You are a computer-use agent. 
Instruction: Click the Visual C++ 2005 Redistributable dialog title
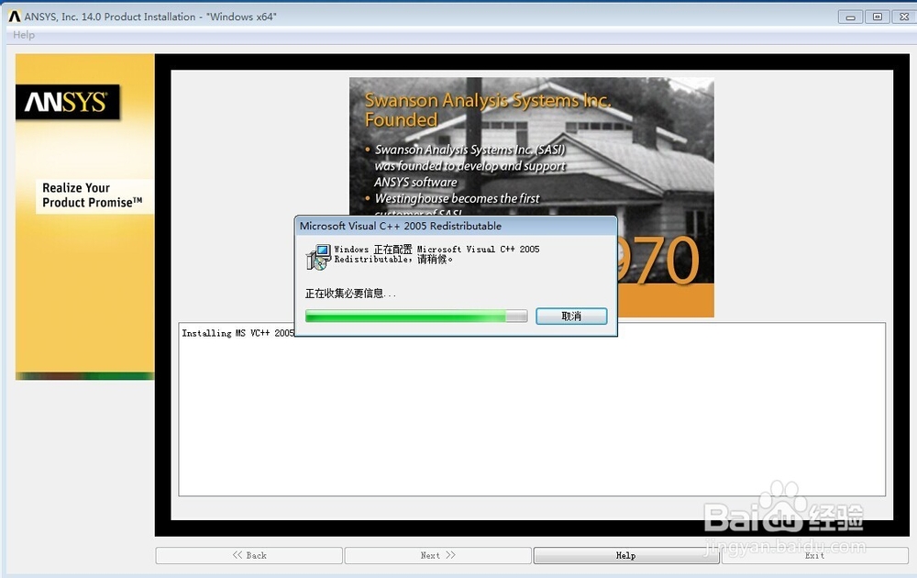coord(401,226)
